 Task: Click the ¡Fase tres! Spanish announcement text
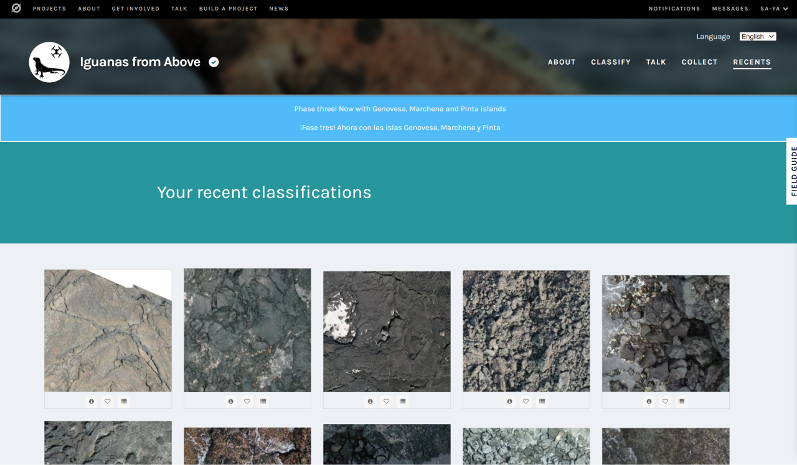[400, 128]
